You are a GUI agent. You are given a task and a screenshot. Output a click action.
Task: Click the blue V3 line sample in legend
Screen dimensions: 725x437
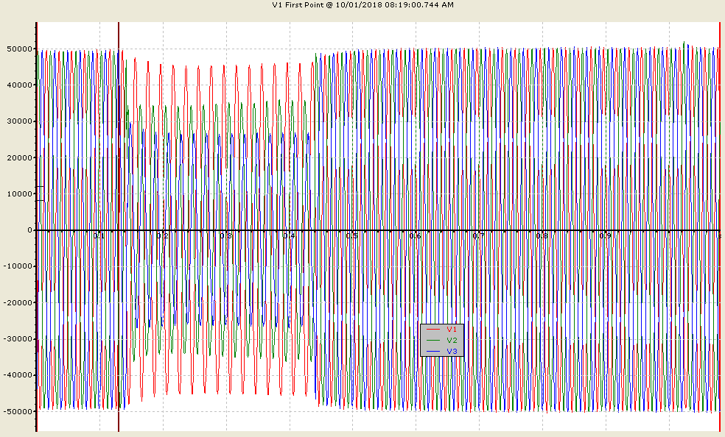pos(432,352)
